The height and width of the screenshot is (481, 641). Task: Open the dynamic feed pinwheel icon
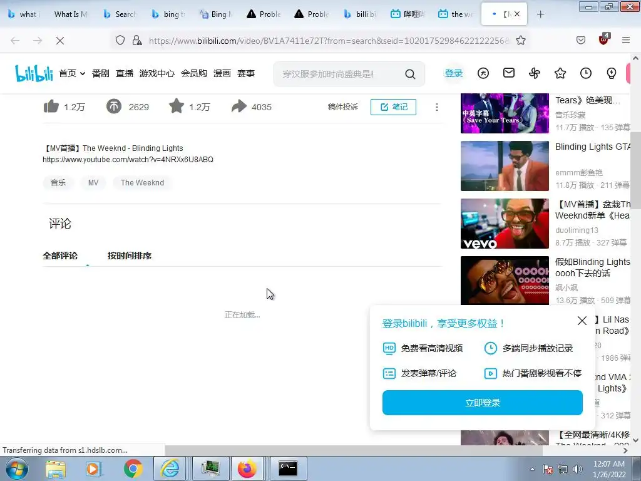tap(535, 73)
